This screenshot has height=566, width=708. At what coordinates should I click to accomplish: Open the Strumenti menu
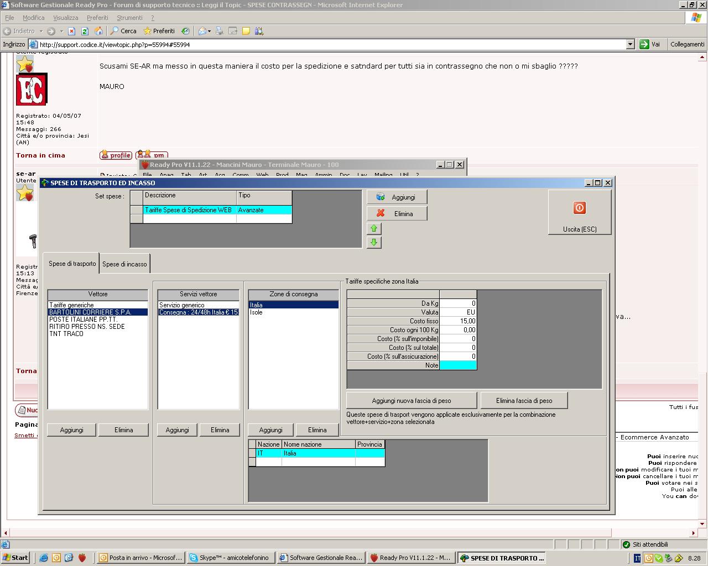tap(129, 18)
